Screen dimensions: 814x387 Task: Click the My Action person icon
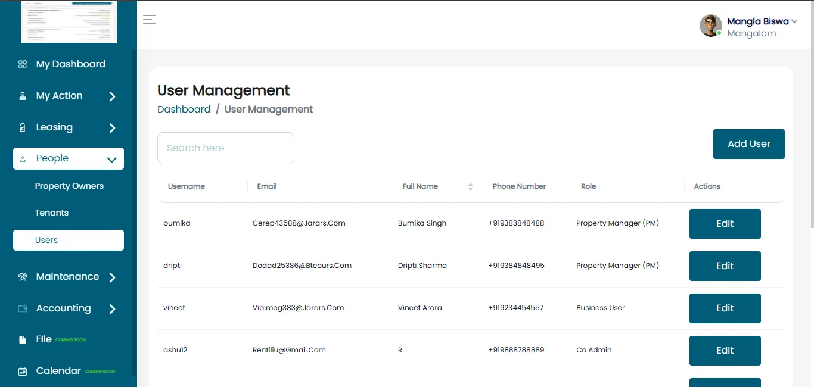click(23, 96)
